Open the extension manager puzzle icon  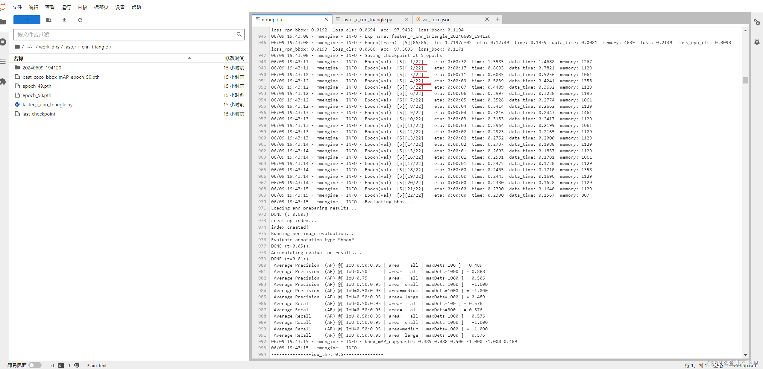coord(3,81)
